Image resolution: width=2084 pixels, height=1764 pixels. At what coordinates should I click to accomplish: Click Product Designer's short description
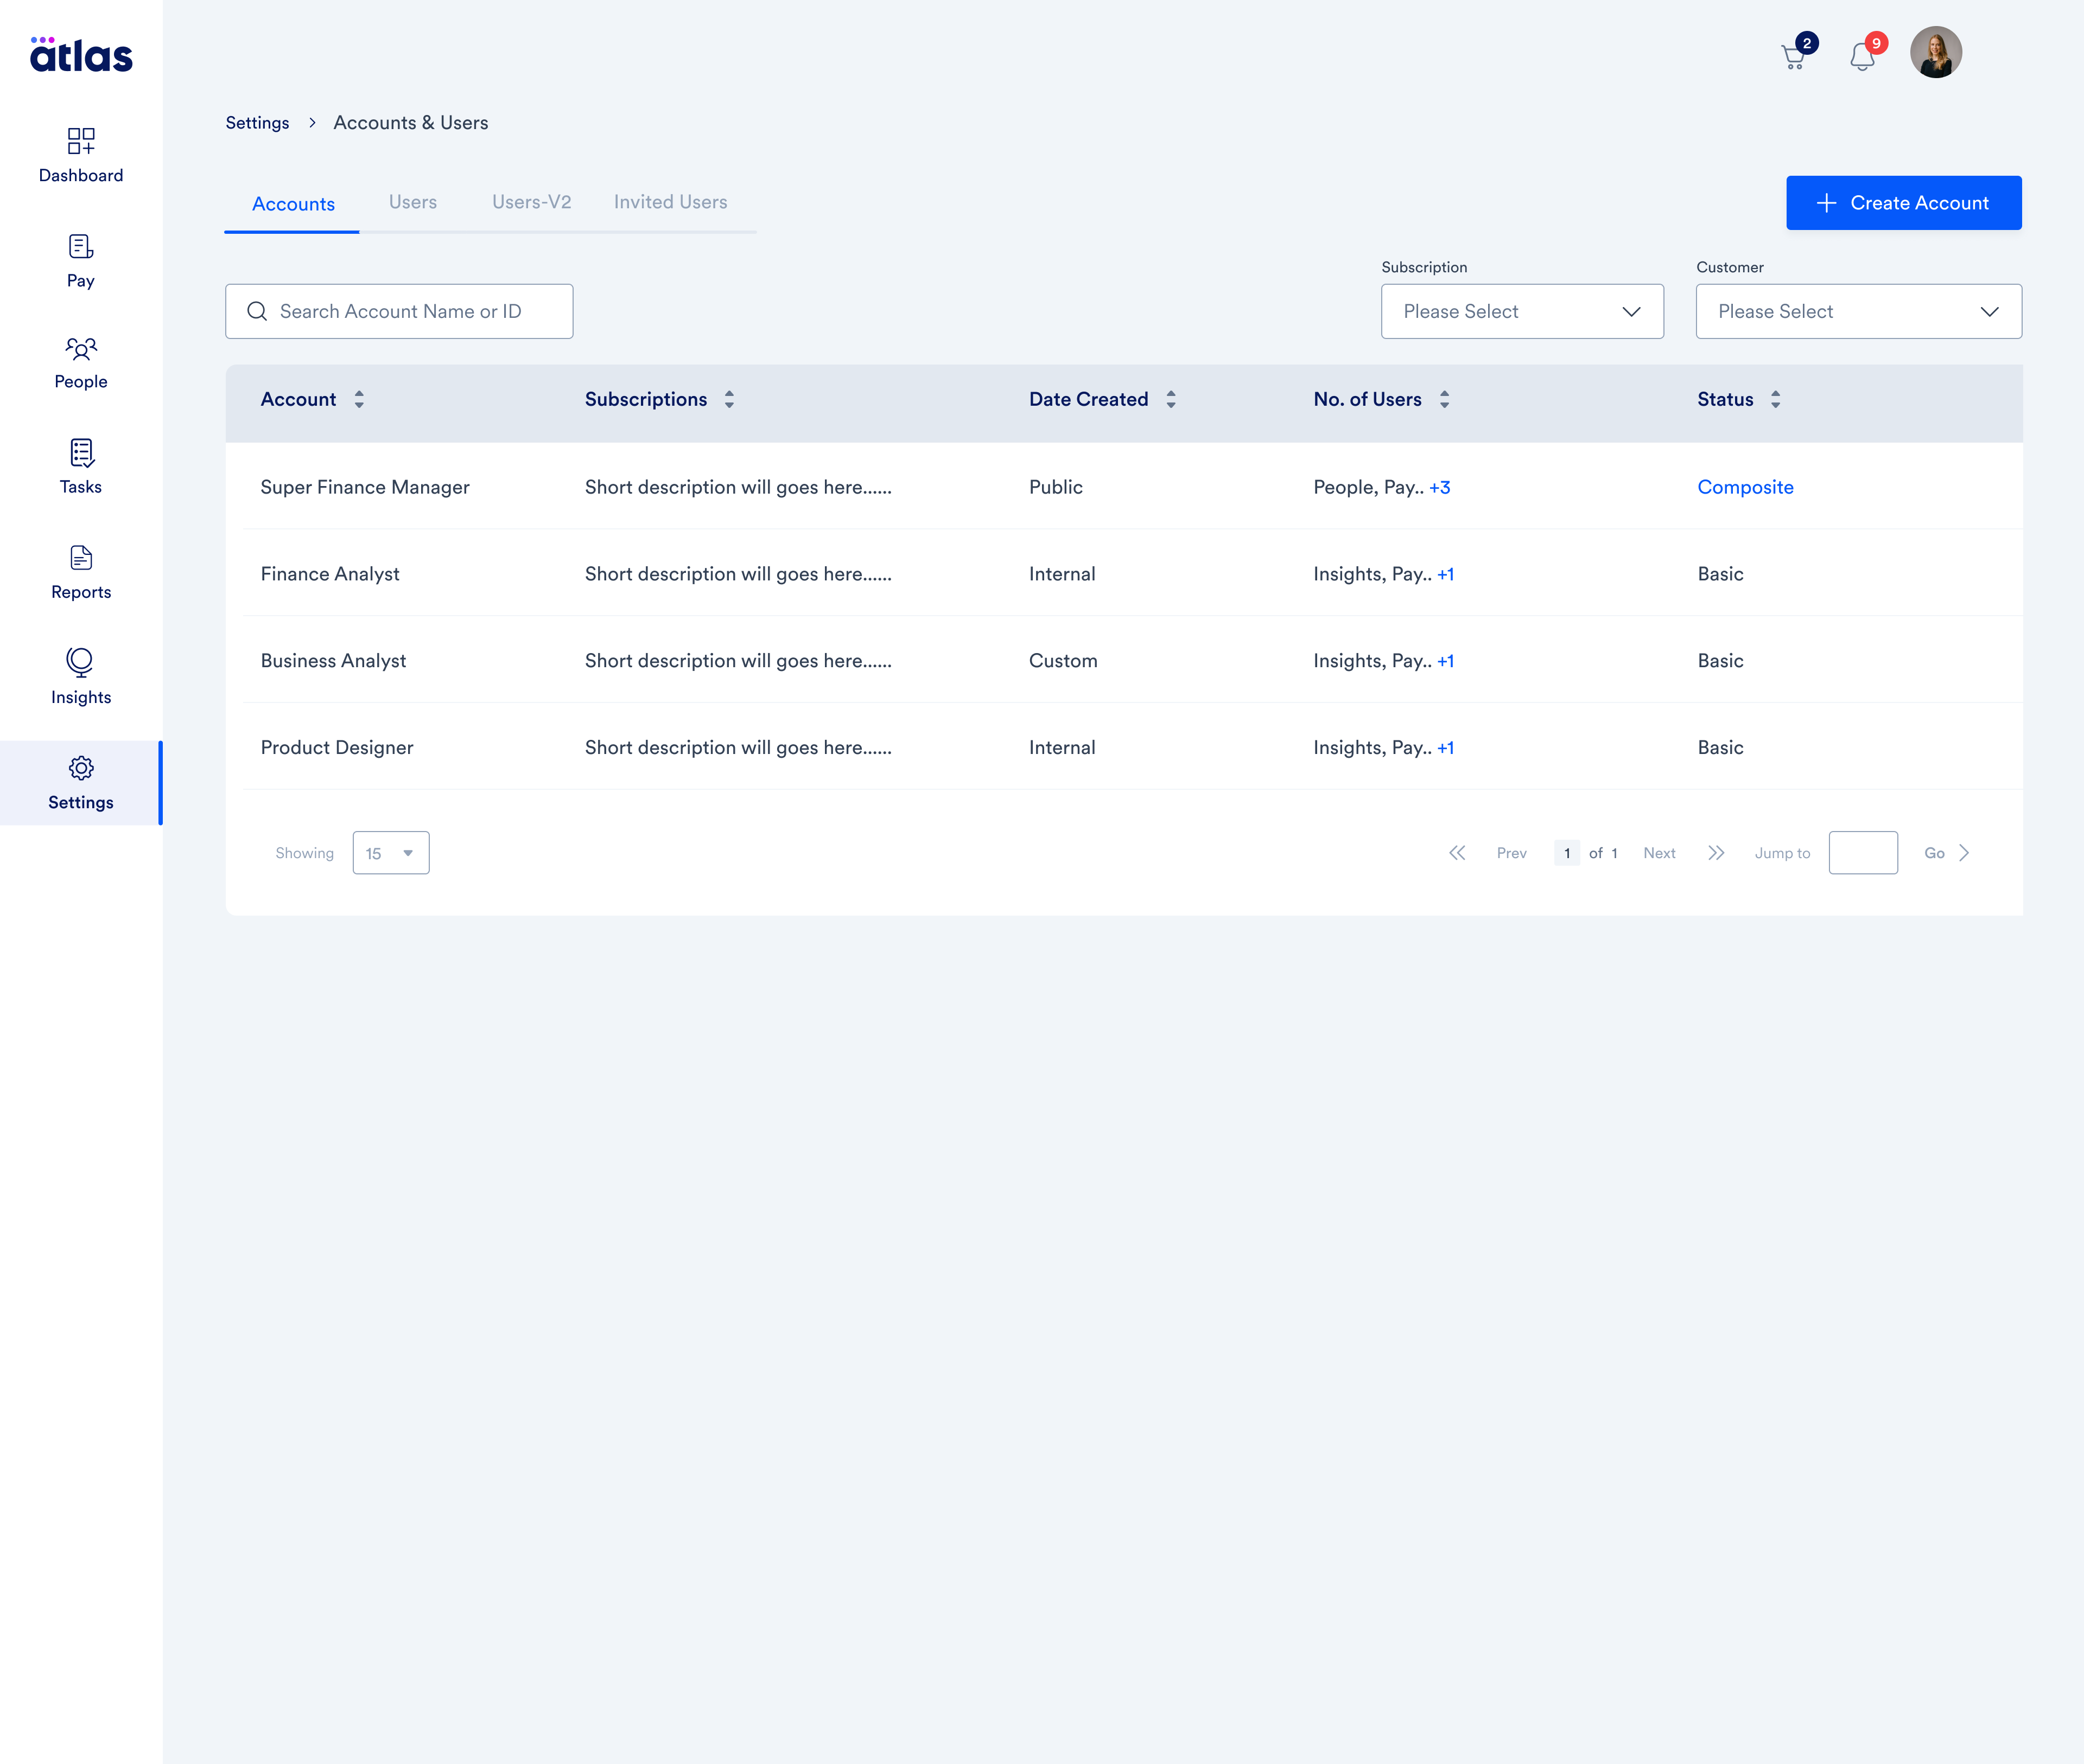click(x=738, y=748)
